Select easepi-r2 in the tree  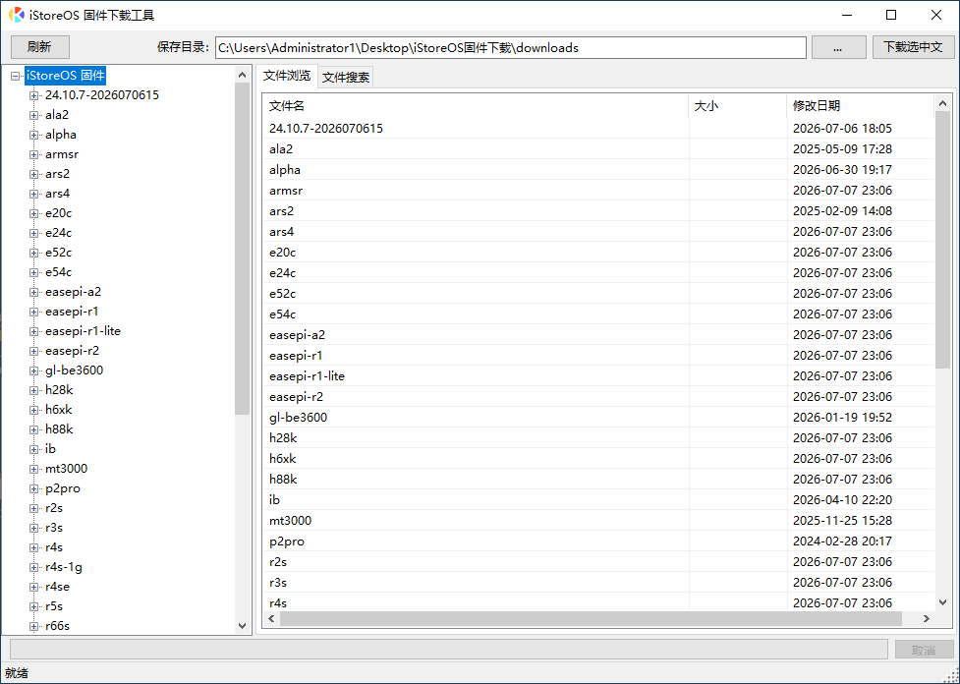pyautogui.click(x=73, y=350)
